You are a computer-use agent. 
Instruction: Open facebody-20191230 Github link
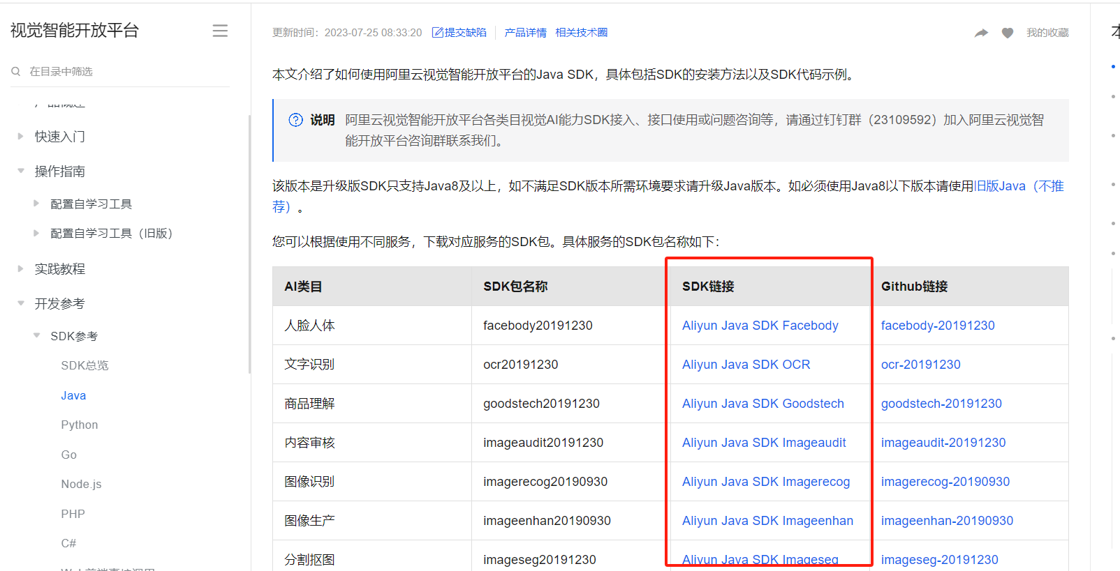click(x=938, y=326)
